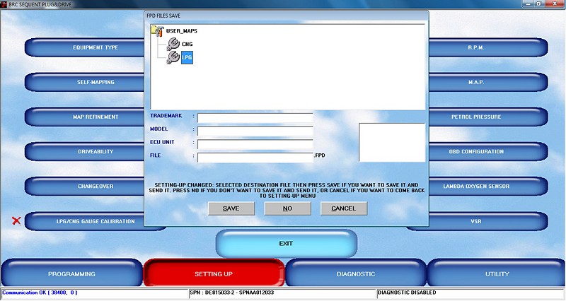Open MAP REFINEMENT settings
This screenshot has width=566, height=301.
tap(85, 117)
